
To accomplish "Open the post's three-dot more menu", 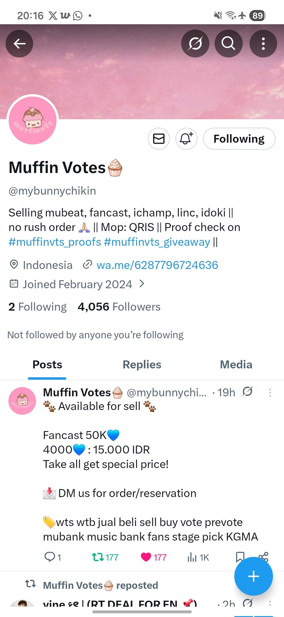I will 270,393.
